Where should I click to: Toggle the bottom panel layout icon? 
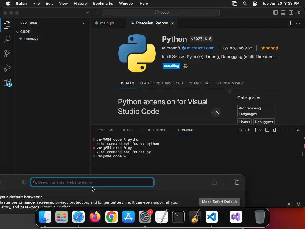(283, 13)
